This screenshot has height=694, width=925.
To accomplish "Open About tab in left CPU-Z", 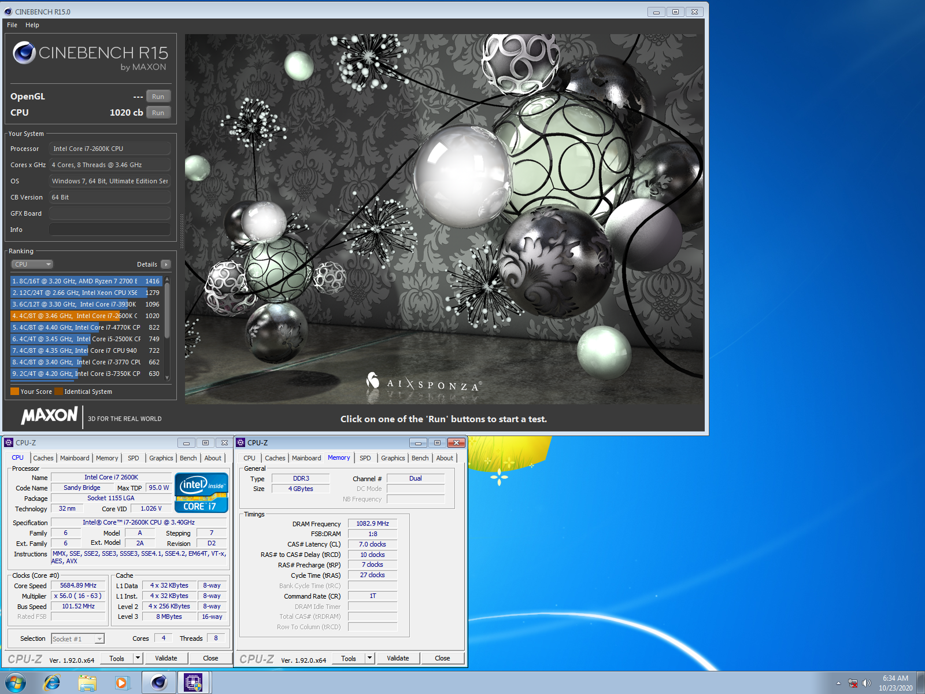I will [213, 458].
